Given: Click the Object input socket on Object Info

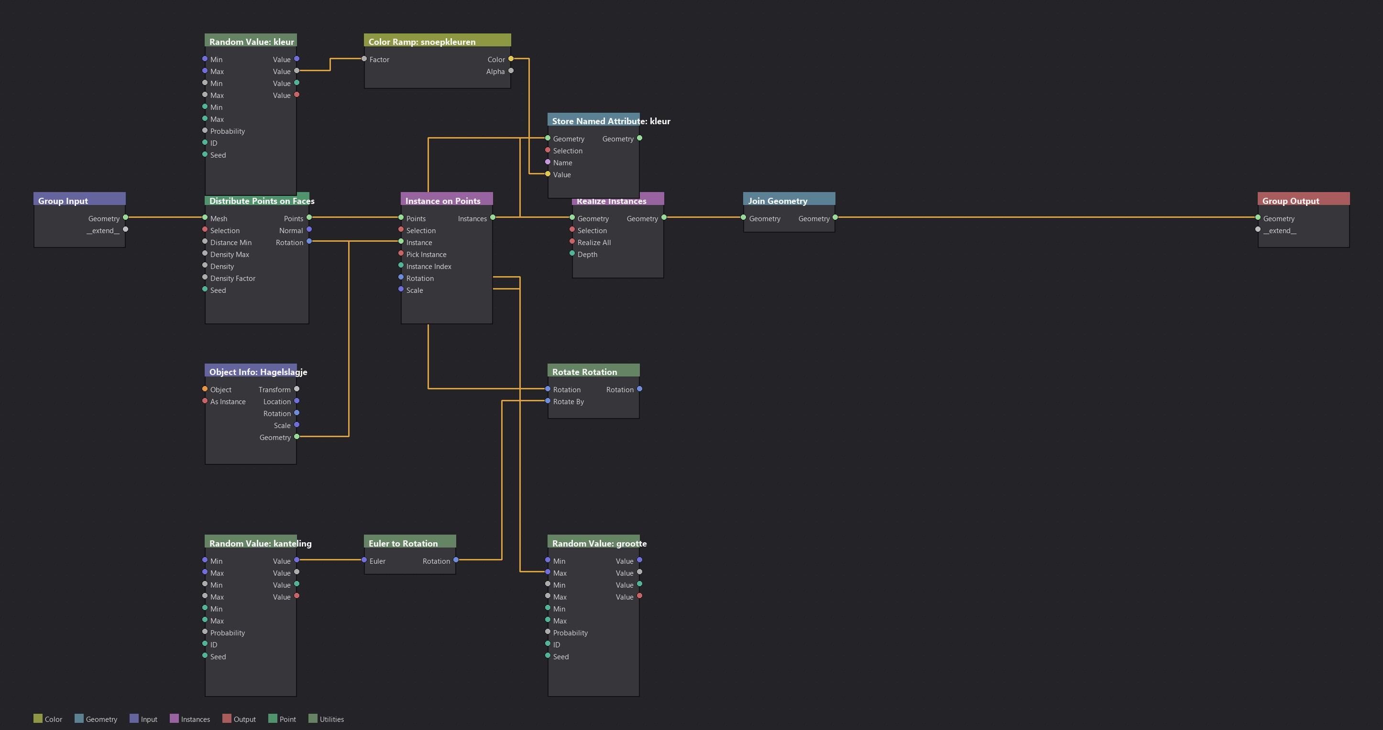Looking at the screenshot, I should tap(205, 389).
